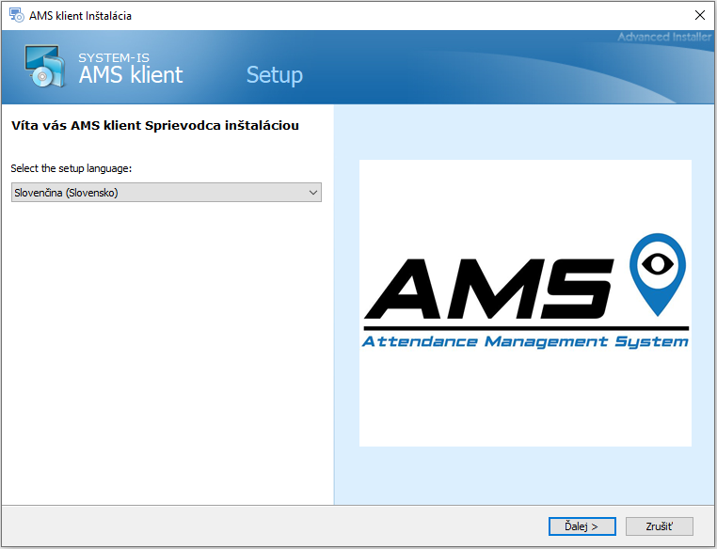This screenshot has width=717, height=549.
Task: Click the 'SYSTEM-IS' banner text
Action: coord(114,57)
